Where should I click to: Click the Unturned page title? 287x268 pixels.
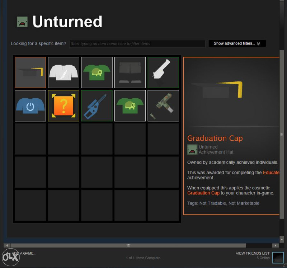67,22
